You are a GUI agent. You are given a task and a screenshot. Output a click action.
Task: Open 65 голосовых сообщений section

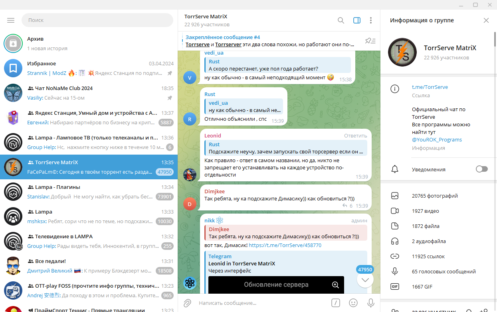pyautogui.click(x=438, y=271)
